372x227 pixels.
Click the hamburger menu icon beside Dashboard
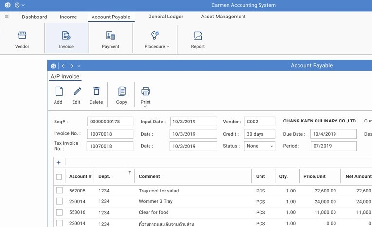click(x=7, y=17)
